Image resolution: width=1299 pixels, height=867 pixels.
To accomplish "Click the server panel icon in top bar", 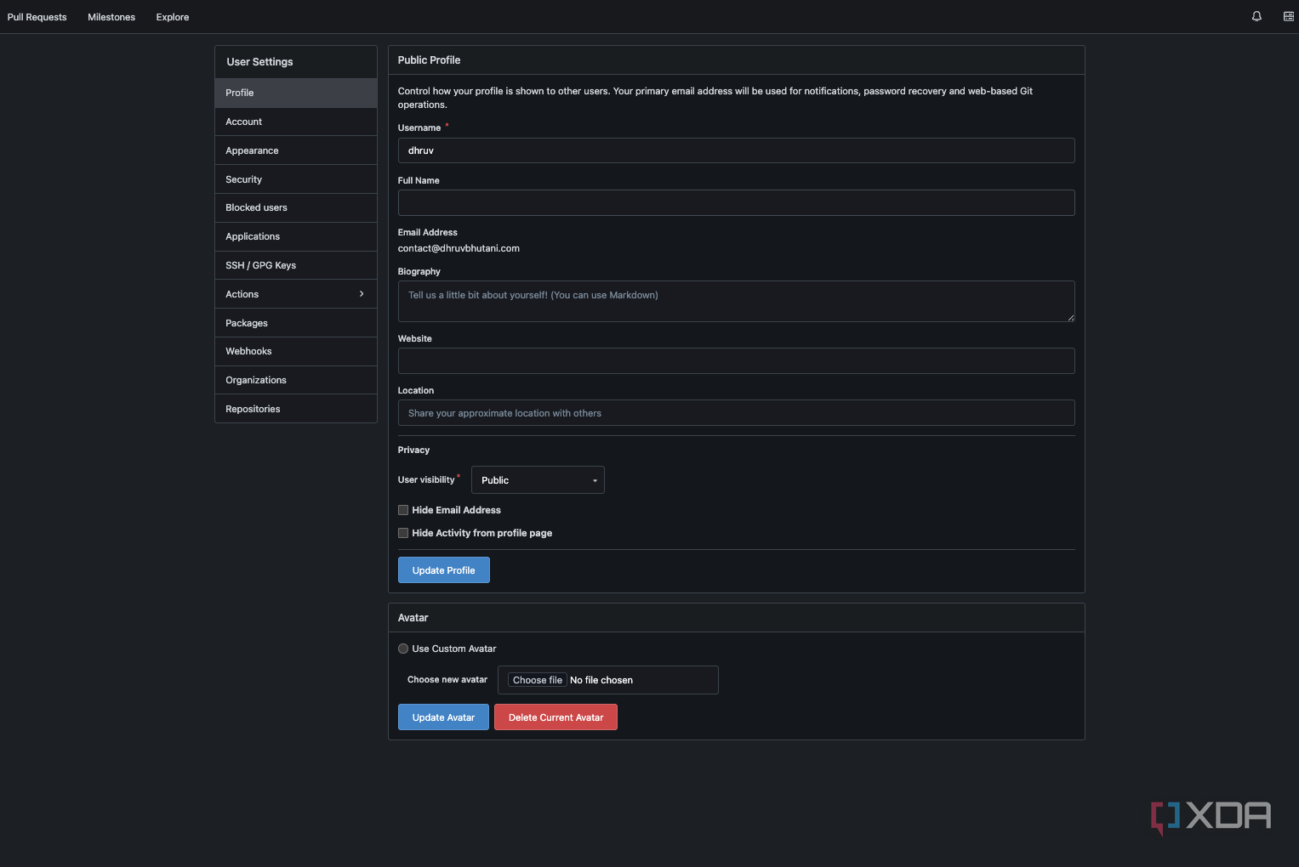I will [x=1289, y=16].
